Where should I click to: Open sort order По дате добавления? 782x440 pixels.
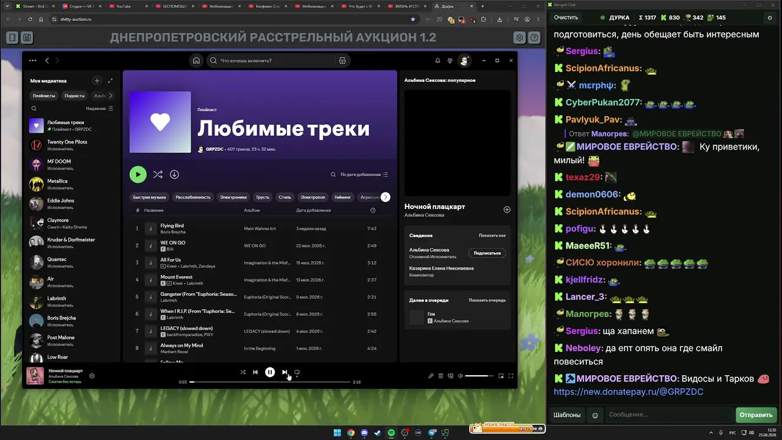click(x=364, y=174)
